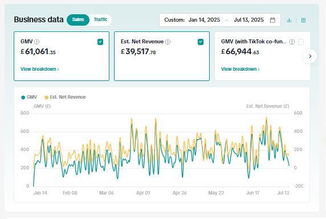Viewport: 326px width, 219px height.
Task: Click the teal GMV legend dot
Action: click(23, 98)
